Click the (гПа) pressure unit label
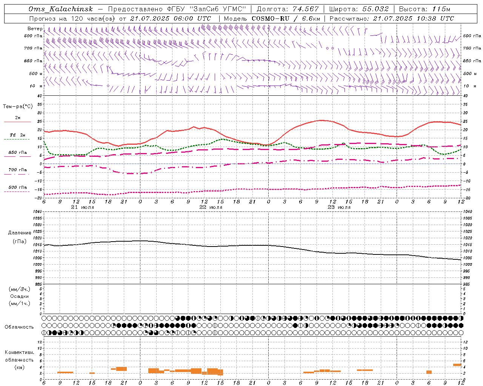483x386 pixels. tap(20, 241)
